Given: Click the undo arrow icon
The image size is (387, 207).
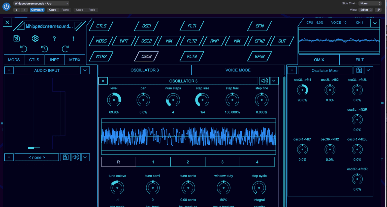Looking at the screenshot, I should click(x=24, y=49).
